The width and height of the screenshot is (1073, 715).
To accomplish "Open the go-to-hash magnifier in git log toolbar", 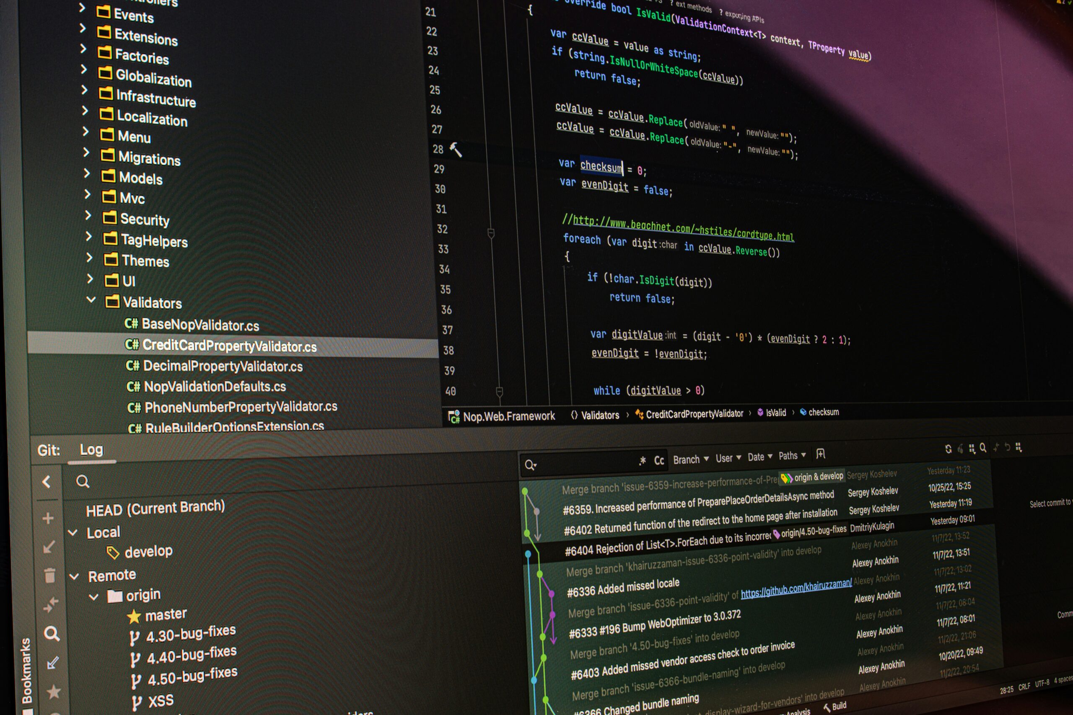I will point(983,448).
